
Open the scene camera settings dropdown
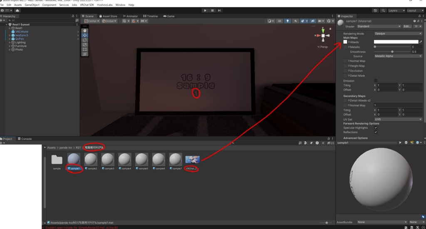[321, 21]
